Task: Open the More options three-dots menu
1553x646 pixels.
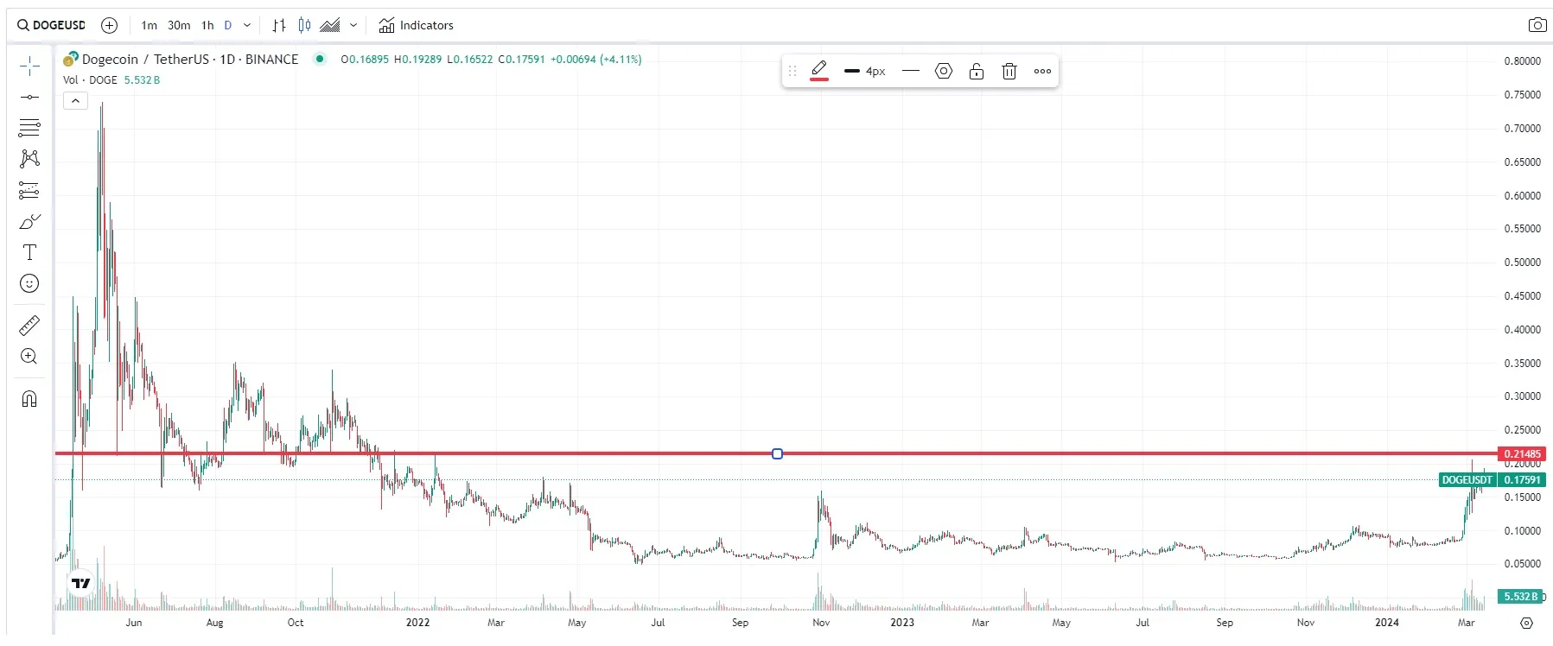Action: (1043, 71)
